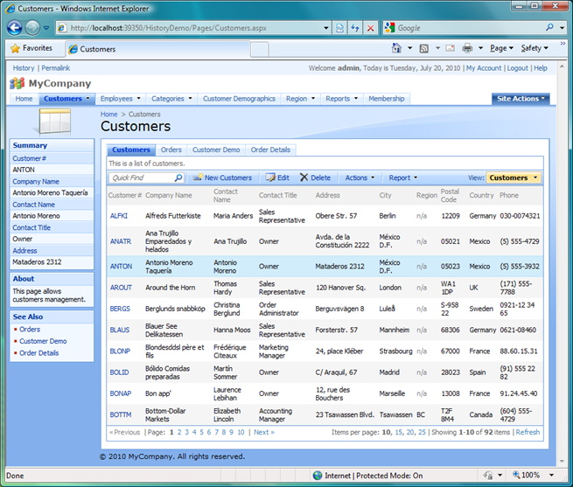Switch to the Customer Demo tab
This screenshot has width=573, height=487.
(x=216, y=150)
